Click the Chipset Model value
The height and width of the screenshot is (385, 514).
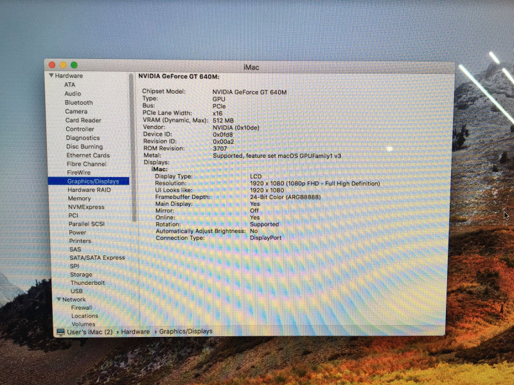click(249, 92)
